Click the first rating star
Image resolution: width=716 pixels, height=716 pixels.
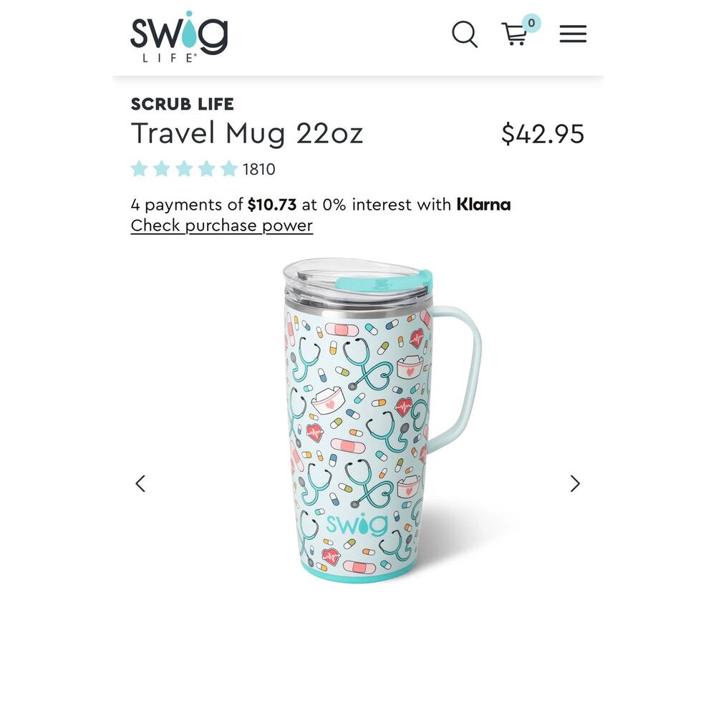tap(140, 169)
